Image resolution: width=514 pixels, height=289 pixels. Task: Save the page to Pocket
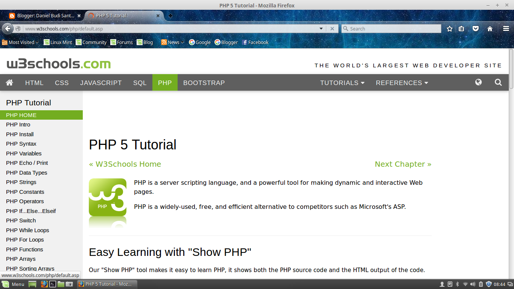click(x=475, y=28)
